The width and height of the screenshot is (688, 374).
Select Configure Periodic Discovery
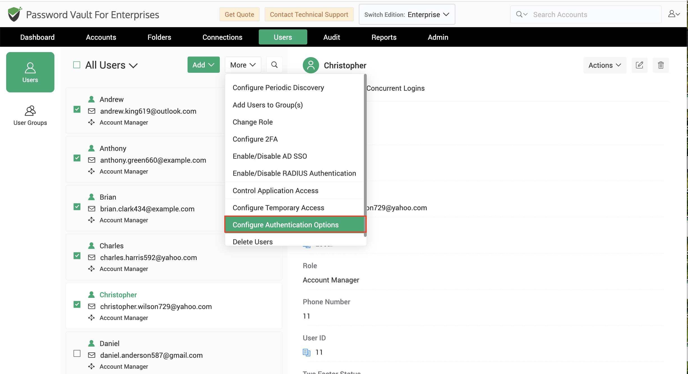pyautogui.click(x=294, y=88)
